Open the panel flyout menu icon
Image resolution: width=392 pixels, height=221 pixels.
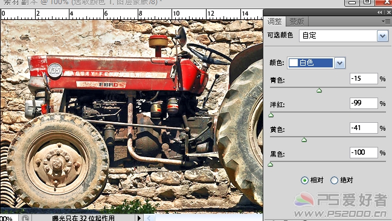[387, 22]
